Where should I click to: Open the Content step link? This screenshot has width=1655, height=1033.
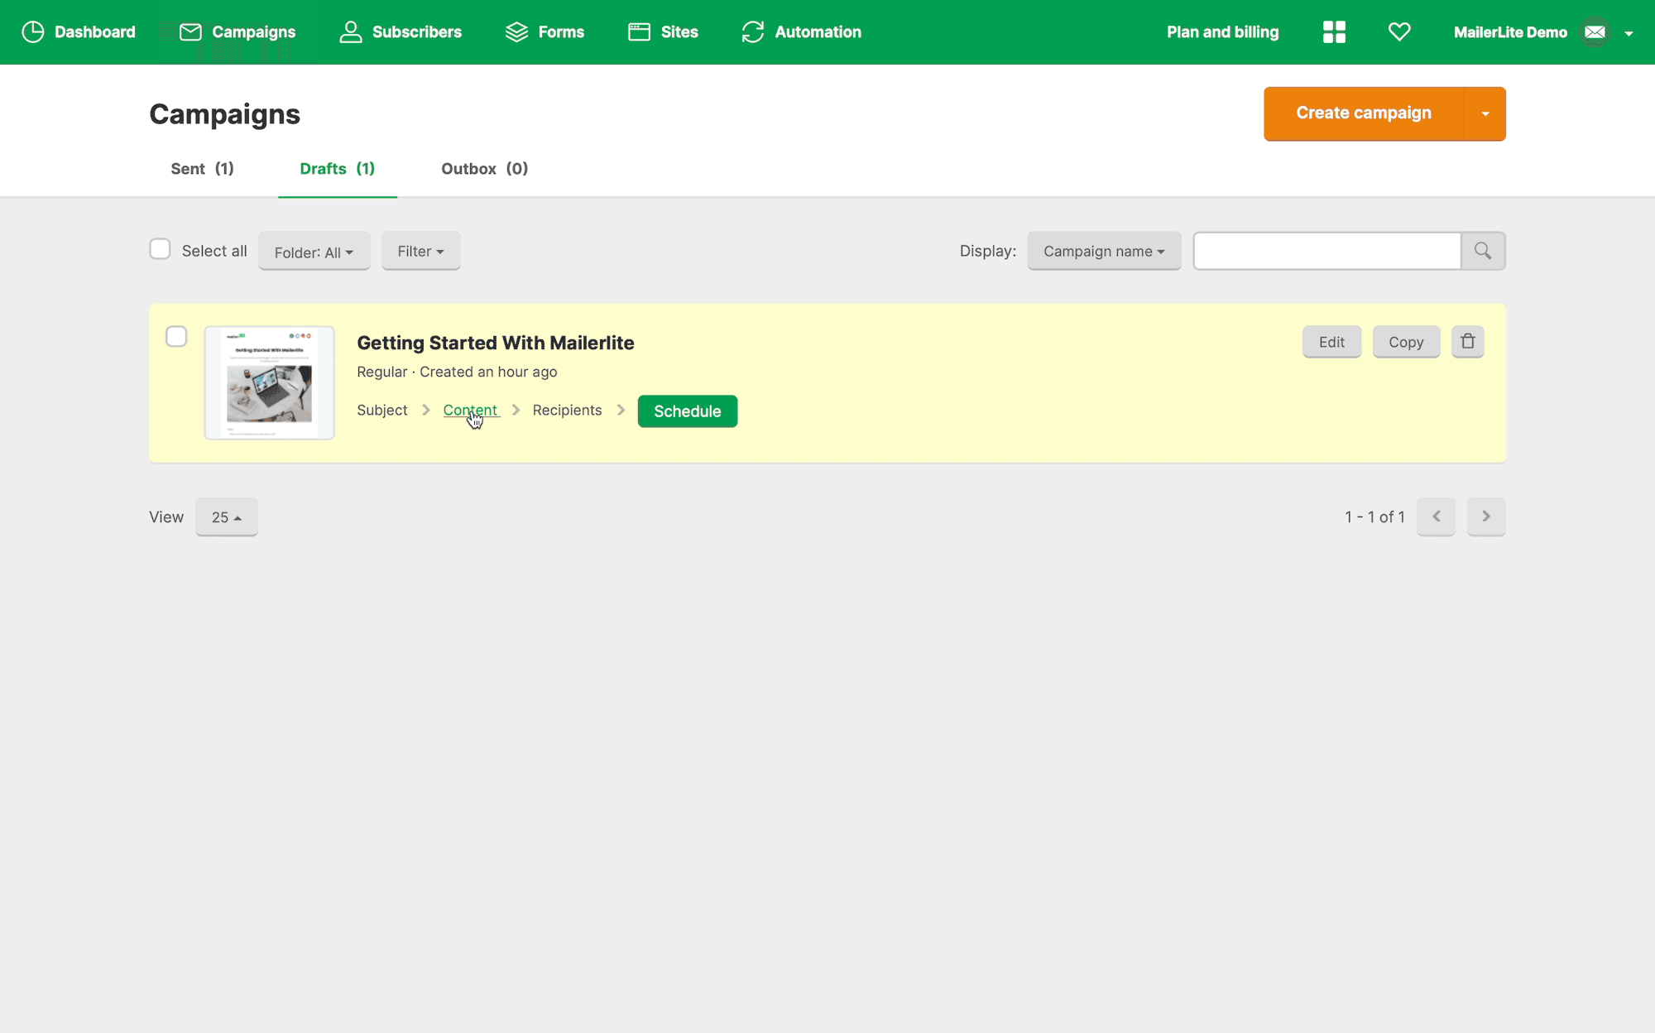(470, 411)
